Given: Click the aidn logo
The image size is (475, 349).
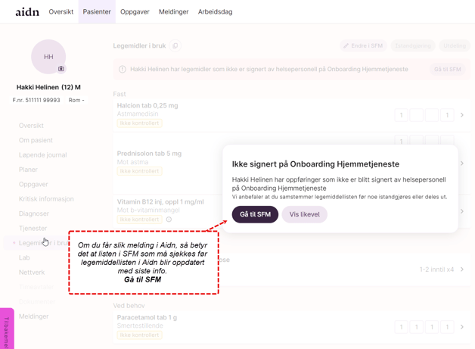Looking at the screenshot, I should tap(27, 12).
